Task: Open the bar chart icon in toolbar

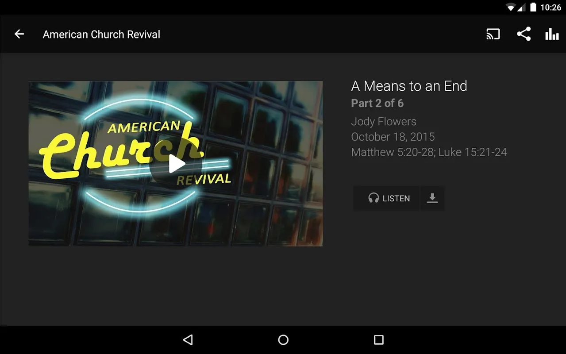Action: pyautogui.click(x=552, y=34)
